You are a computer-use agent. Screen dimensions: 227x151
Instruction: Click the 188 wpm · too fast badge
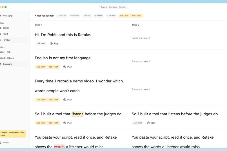coord(47,67)
